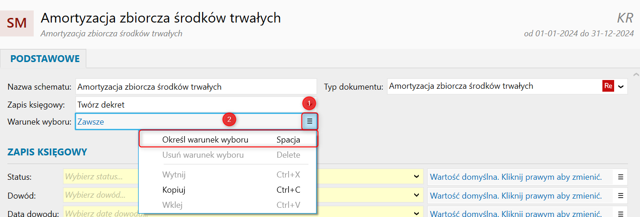Click the SM schema icon
The image size is (640, 217).
(x=17, y=23)
